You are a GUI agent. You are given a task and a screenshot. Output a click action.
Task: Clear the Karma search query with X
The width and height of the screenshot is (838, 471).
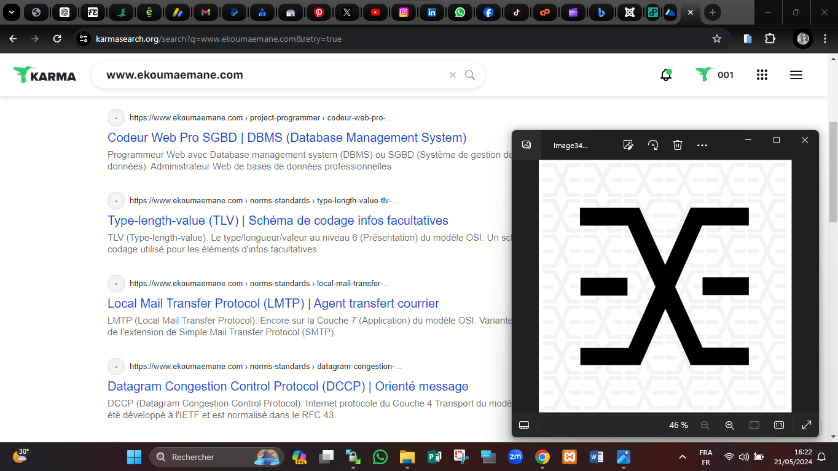coord(453,75)
